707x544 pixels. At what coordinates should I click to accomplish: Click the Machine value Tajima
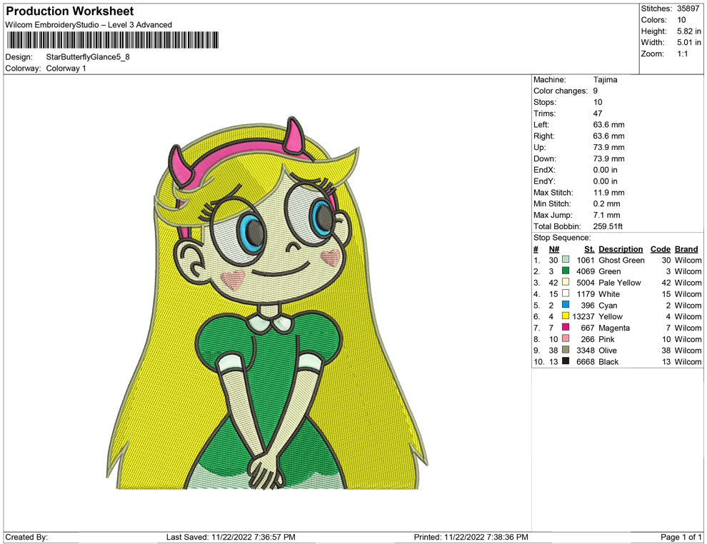[605, 80]
